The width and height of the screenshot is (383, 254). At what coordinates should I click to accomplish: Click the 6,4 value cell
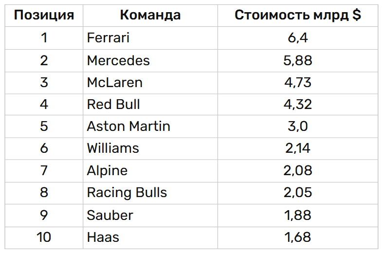[x=297, y=38]
